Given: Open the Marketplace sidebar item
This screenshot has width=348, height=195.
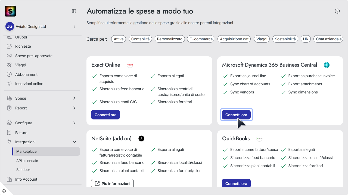Looking at the screenshot, I should [46, 151].
